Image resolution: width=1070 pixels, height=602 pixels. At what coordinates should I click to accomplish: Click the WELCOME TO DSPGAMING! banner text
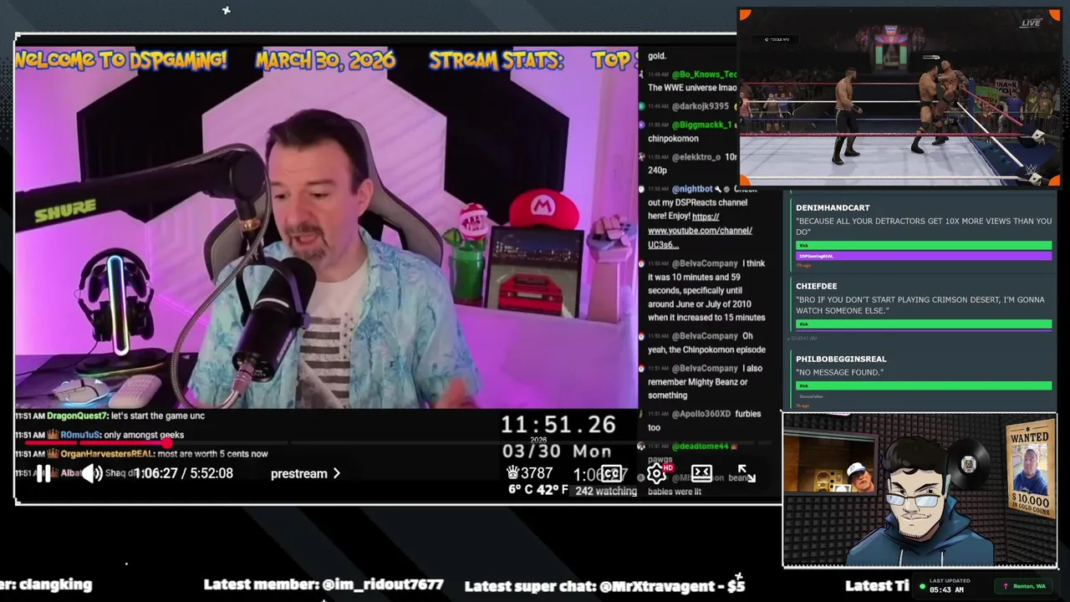(121, 60)
